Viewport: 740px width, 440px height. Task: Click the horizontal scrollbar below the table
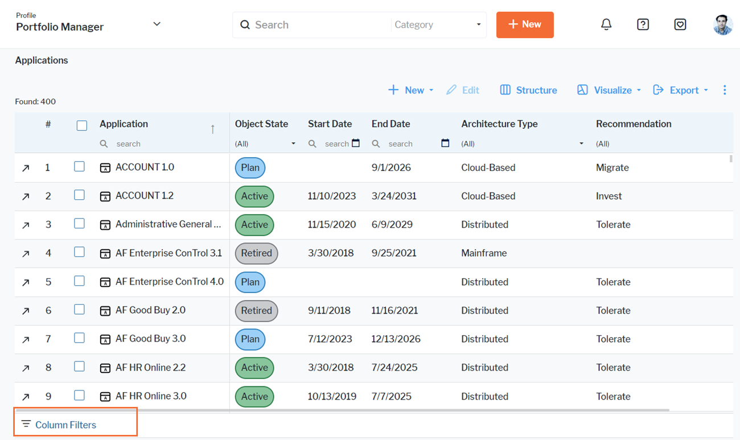(x=342, y=410)
